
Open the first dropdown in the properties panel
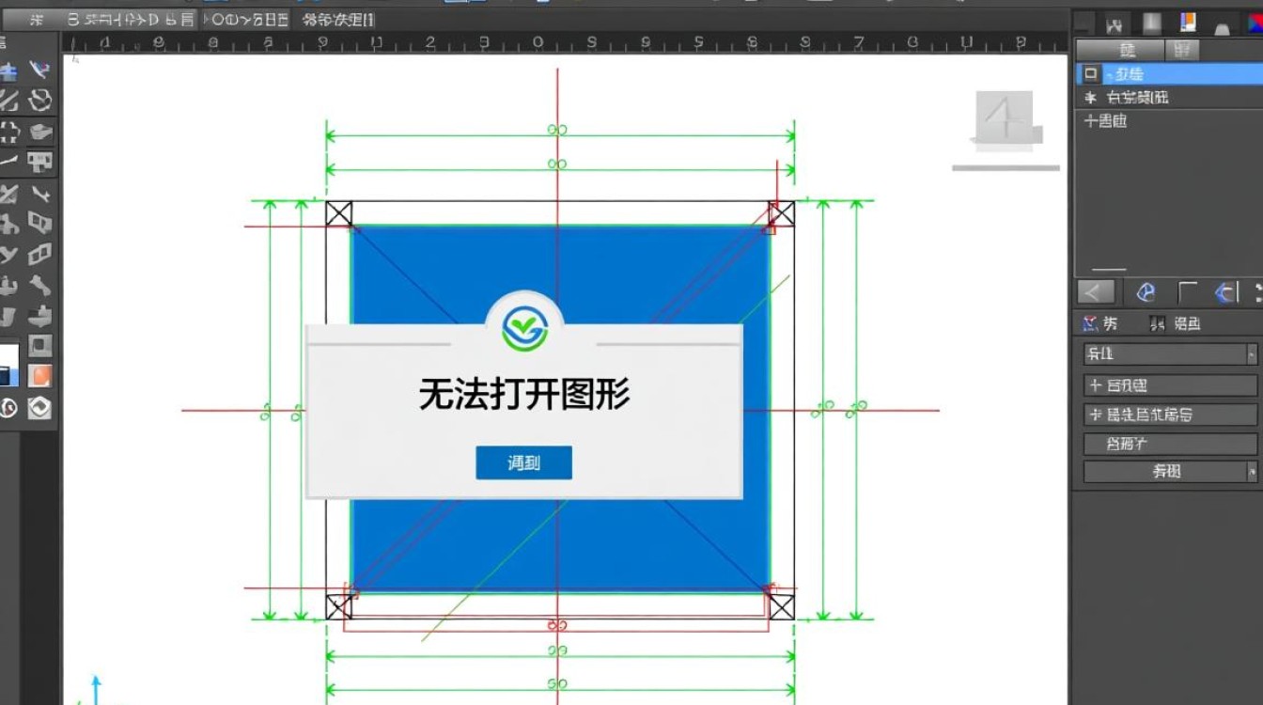1168,354
